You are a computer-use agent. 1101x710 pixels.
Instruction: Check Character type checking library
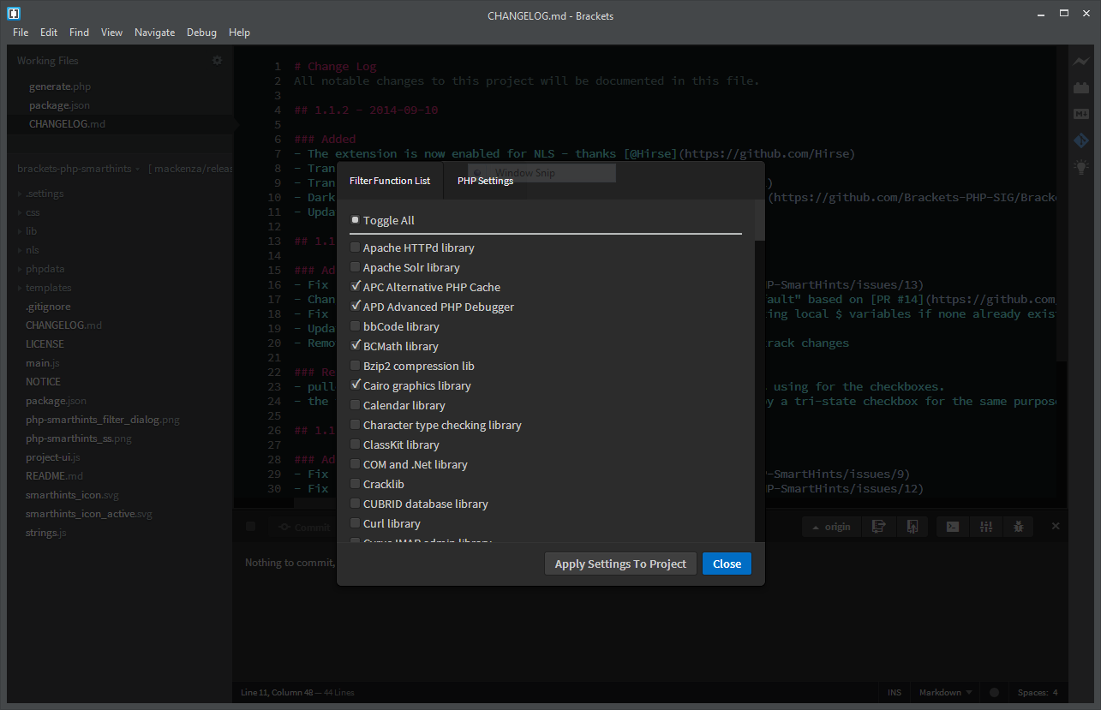click(356, 425)
